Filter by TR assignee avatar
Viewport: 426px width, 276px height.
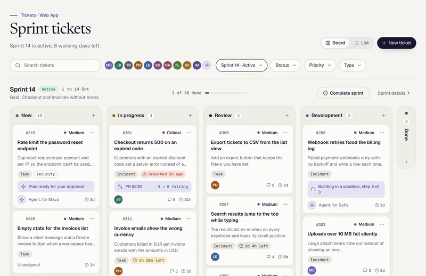point(128,65)
